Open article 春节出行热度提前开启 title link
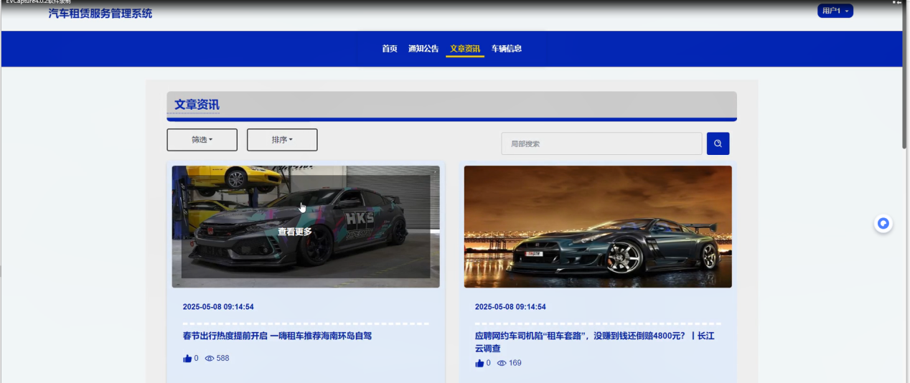 pos(277,336)
